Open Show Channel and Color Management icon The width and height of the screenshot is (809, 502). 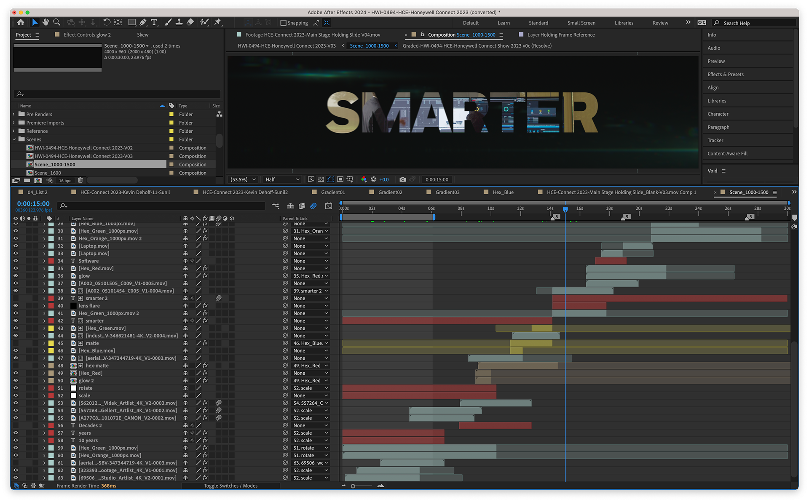coord(364,179)
